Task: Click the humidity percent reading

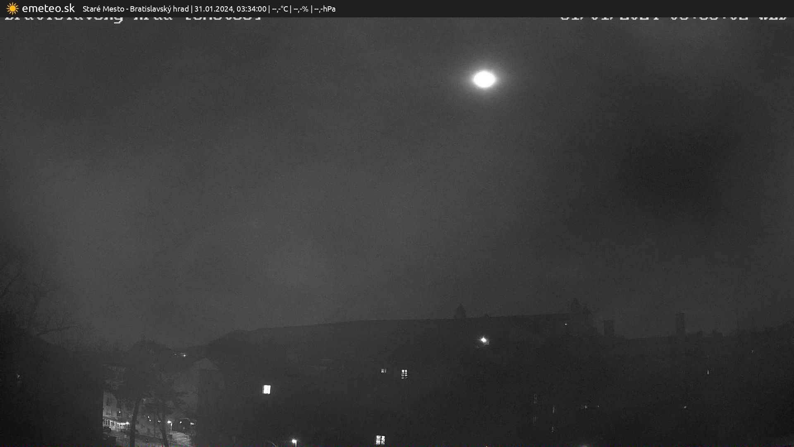Action: [x=301, y=9]
